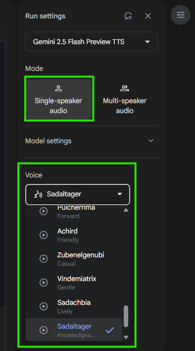Play the Sadaltager voice preview

point(44,330)
